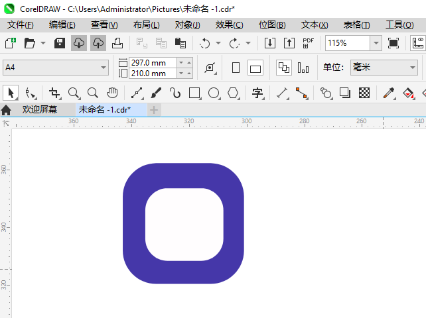Switch to the 欢迎屏幕 tab
The width and height of the screenshot is (426, 318).
[x=40, y=109]
